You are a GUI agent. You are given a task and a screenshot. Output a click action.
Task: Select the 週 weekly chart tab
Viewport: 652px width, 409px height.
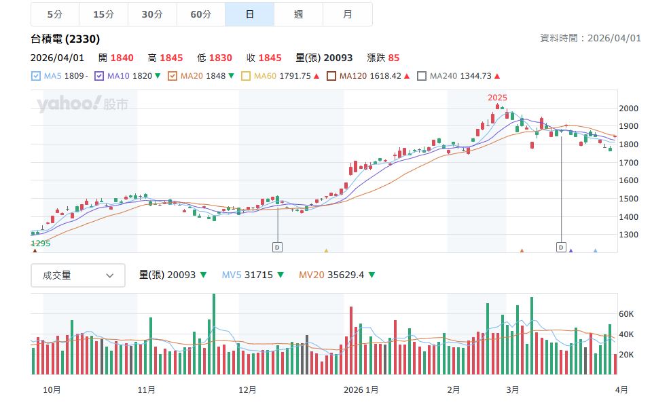(x=299, y=14)
